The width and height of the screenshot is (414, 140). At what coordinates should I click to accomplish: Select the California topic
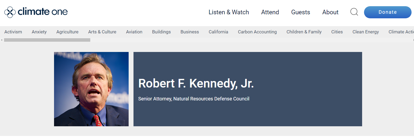pos(218,32)
